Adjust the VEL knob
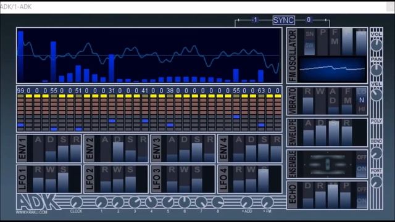Image resolution: width=395 pixels, height=222 pixels. [376, 94]
